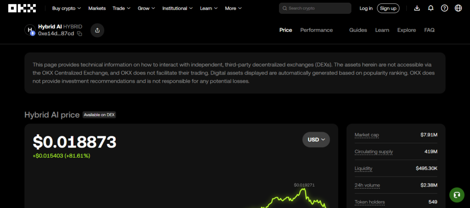This screenshot has height=208, width=470.
Task: Click the $0.019271 chart peak label
Action: (304, 185)
